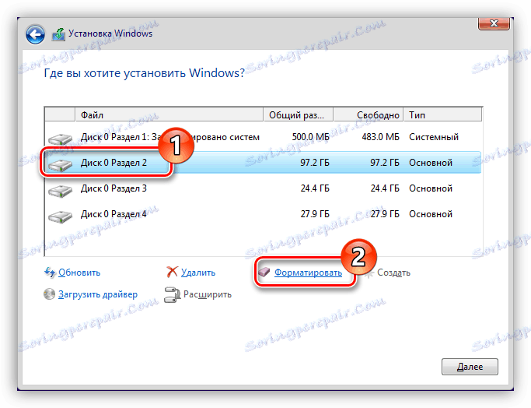Click the Обновить link
This screenshot has width=531, height=408.
point(79,273)
